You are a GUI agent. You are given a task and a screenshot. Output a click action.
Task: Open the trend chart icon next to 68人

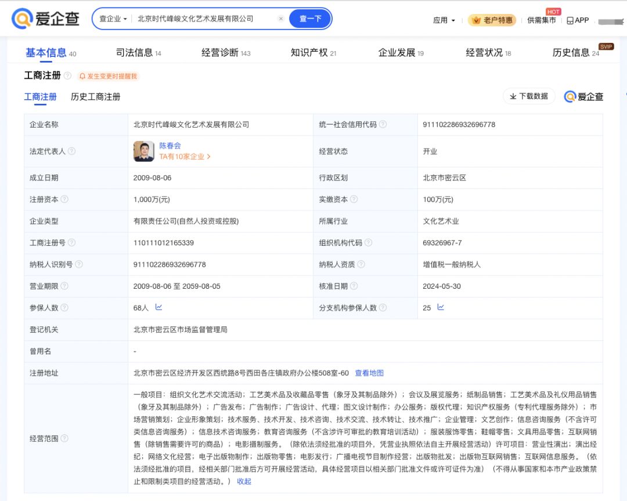(x=158, y=307)
